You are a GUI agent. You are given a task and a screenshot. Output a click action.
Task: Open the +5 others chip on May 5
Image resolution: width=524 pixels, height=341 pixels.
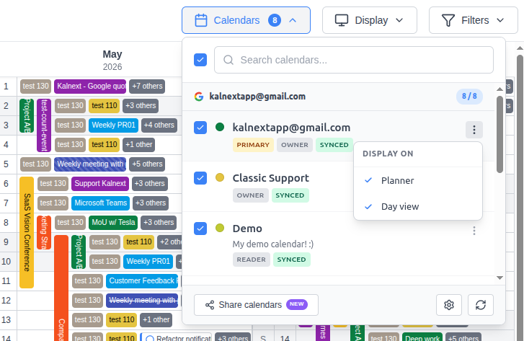tap(147, 164)
